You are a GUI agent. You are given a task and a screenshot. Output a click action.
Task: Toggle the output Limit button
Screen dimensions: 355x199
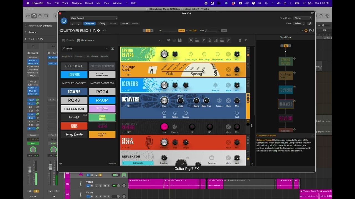(x=224, y=30)
